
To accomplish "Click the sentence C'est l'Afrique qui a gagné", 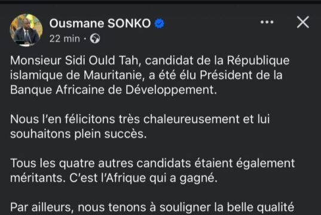I will point(143,179).
